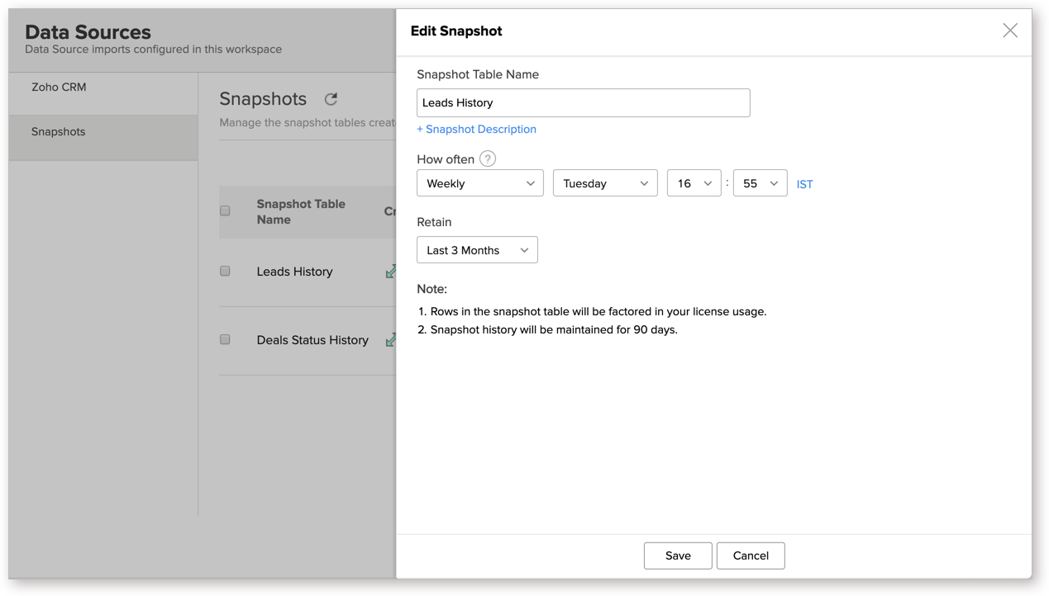The height and width of the screenshot is (596, 1049).
Task: Click the + Snapshot Description link
Action: click(x=476, y=130)
